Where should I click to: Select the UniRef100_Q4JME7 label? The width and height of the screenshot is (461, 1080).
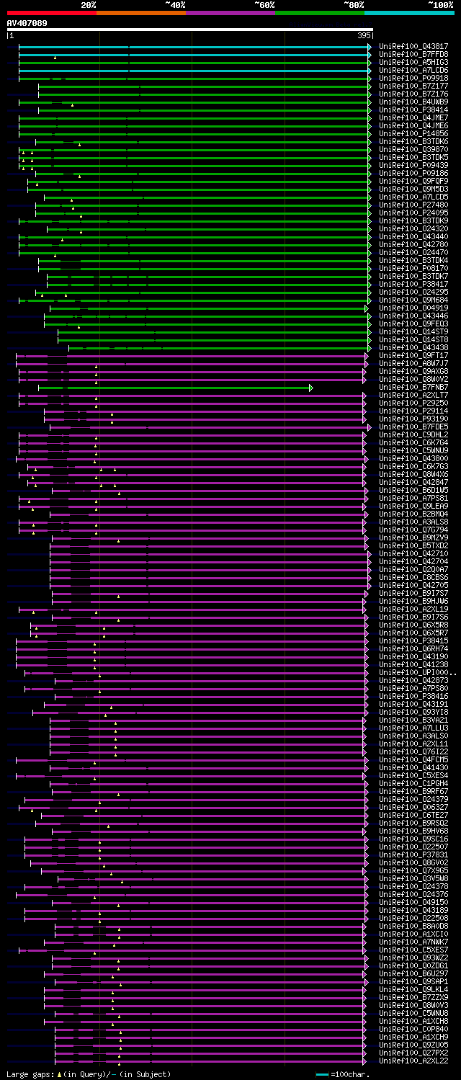414,118
